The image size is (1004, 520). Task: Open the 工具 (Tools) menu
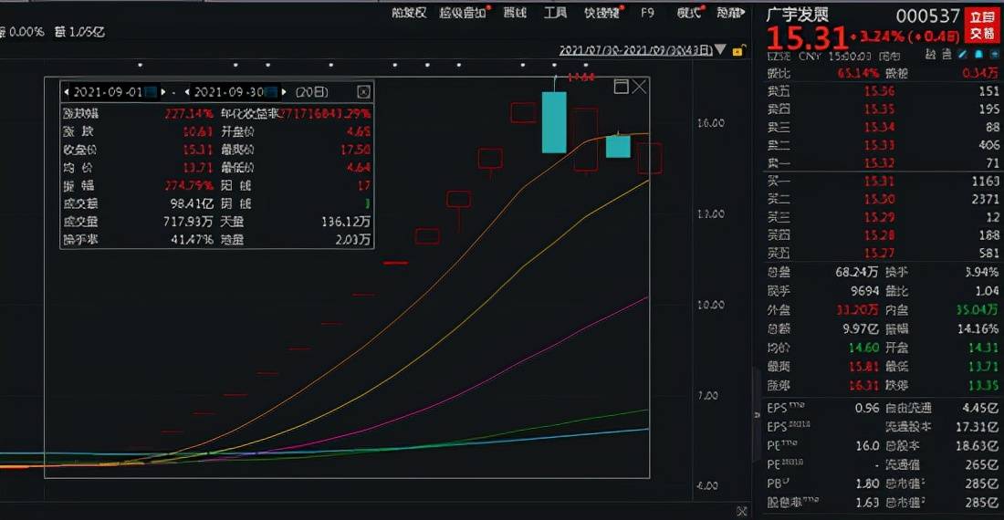555,13
